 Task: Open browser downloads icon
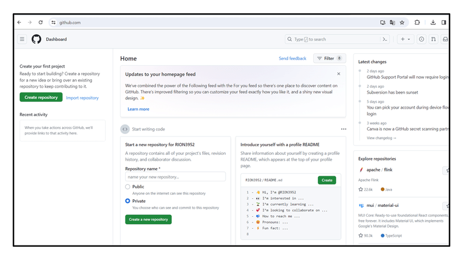coord(433,23)
